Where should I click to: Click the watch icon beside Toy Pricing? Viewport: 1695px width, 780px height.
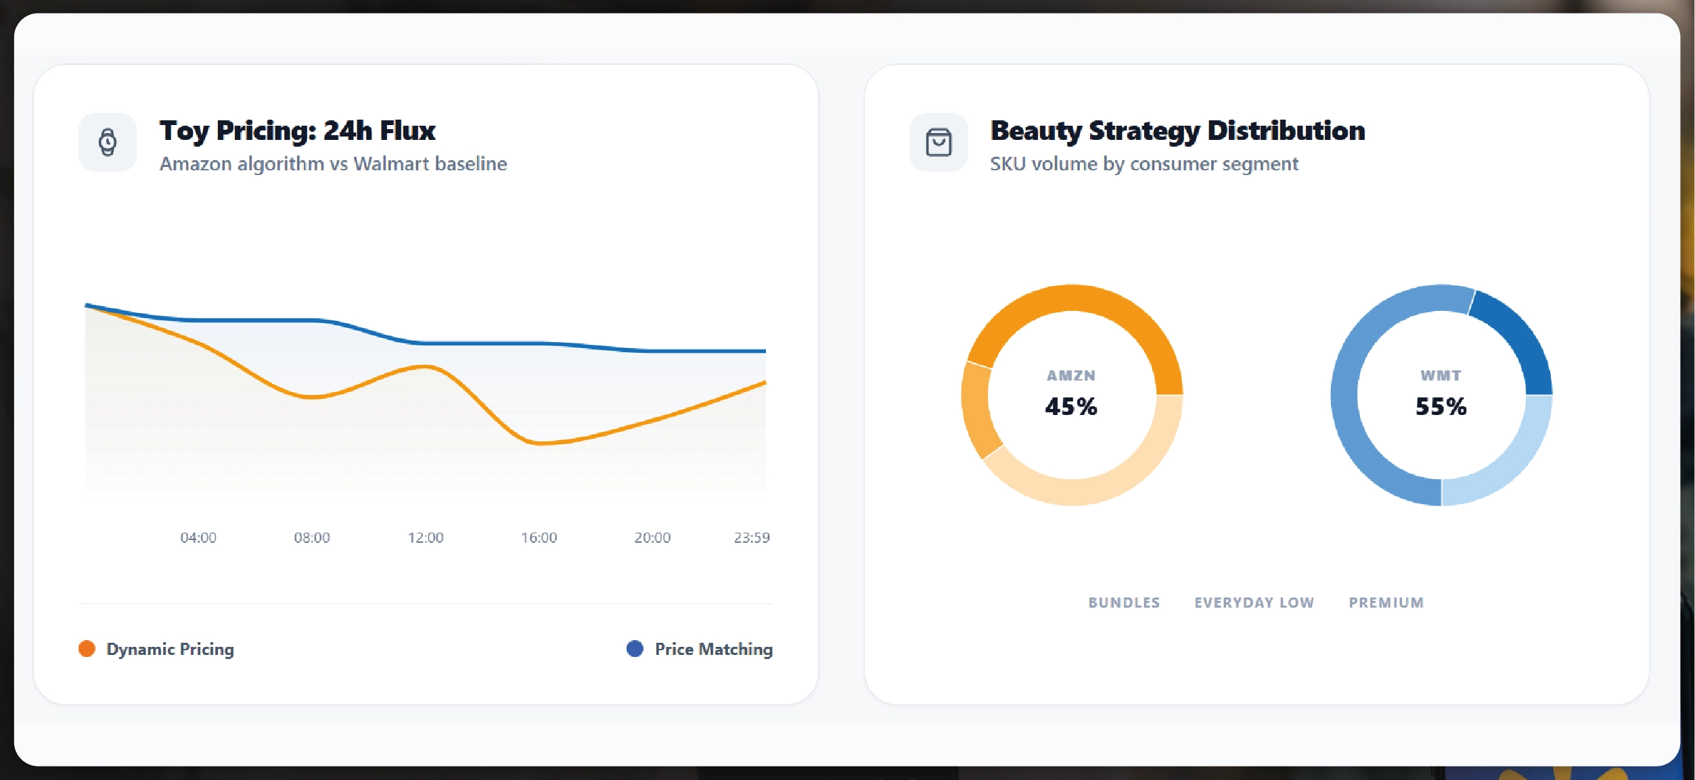click(108, 143)
